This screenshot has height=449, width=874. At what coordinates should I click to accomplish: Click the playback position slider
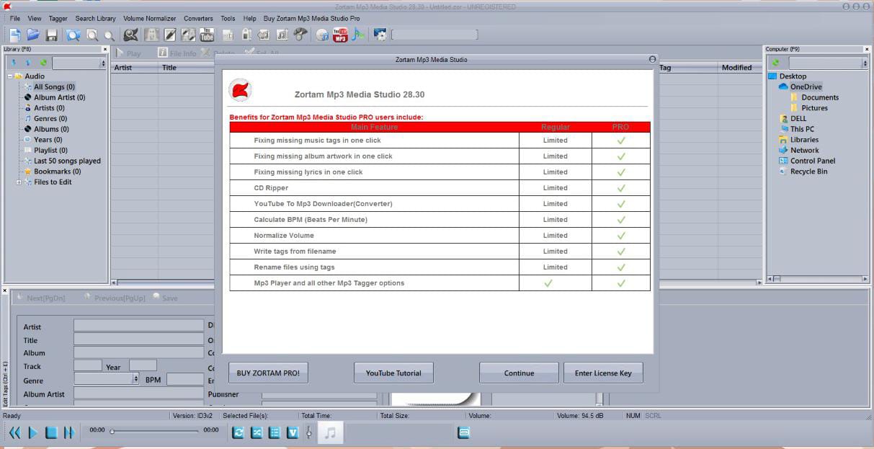(x=155, y=431)
